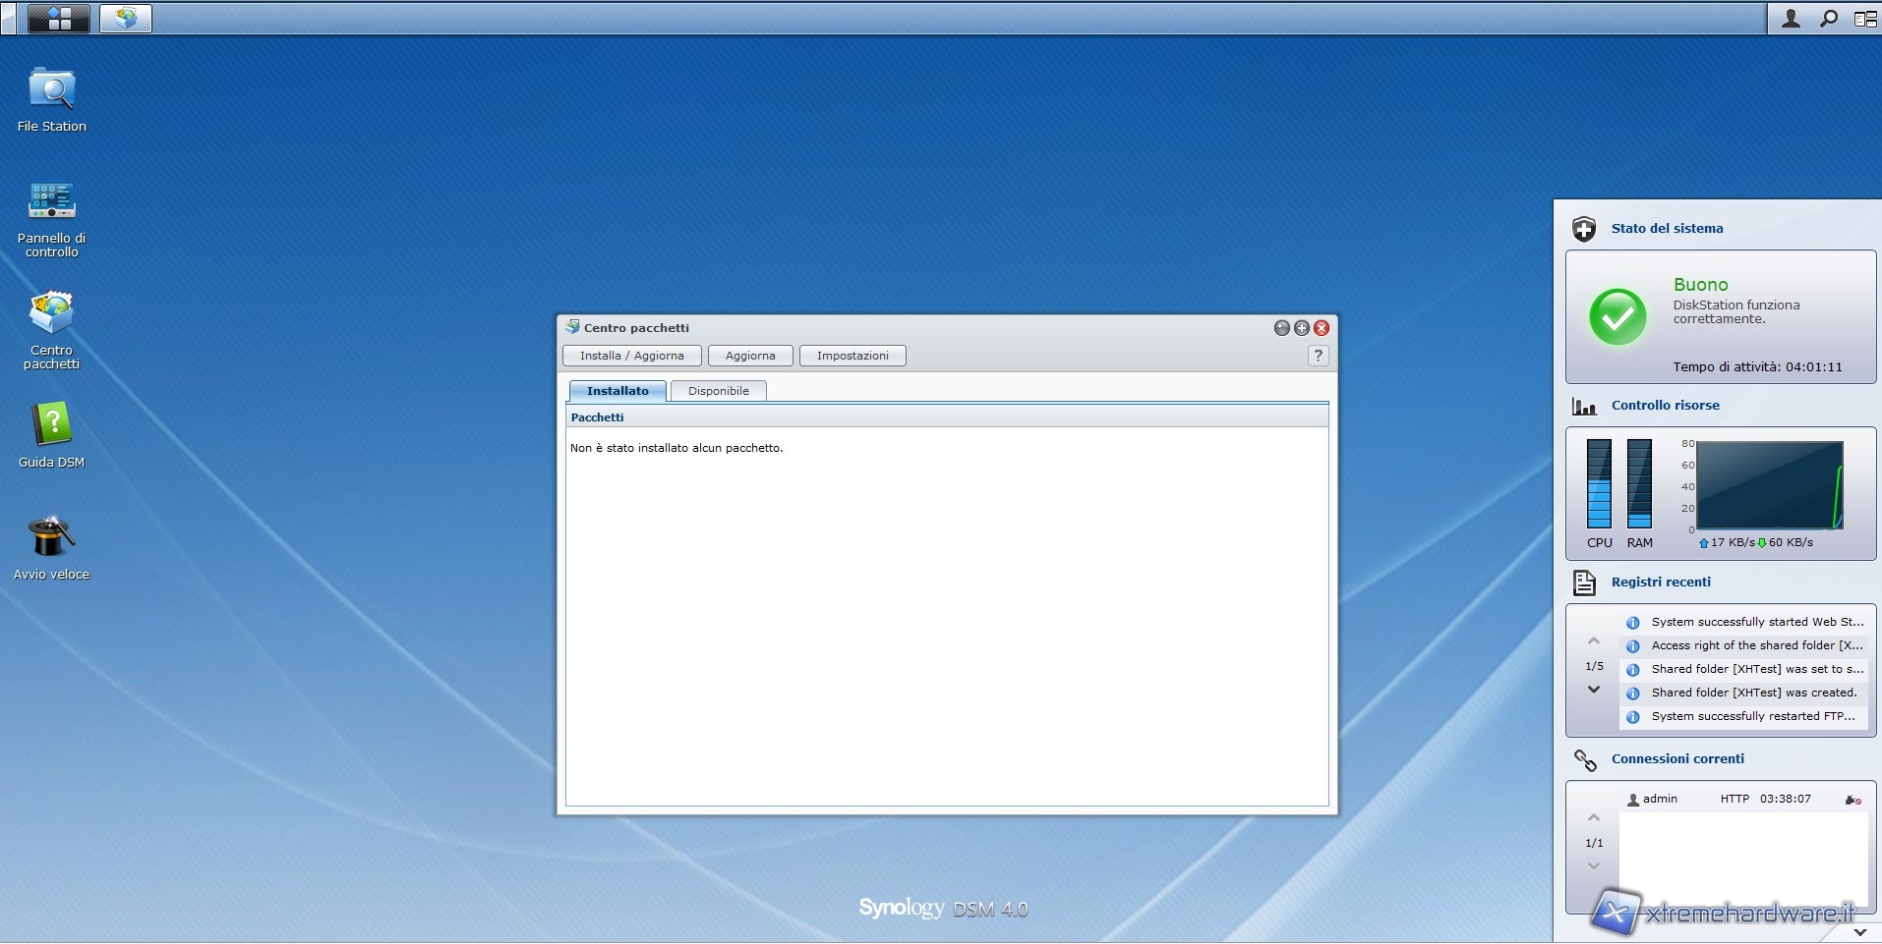Click the Centro pacchetti taskbar button
Viewport: 1882px width, 944px height.
pyautogui.click(x=126, y=18)
